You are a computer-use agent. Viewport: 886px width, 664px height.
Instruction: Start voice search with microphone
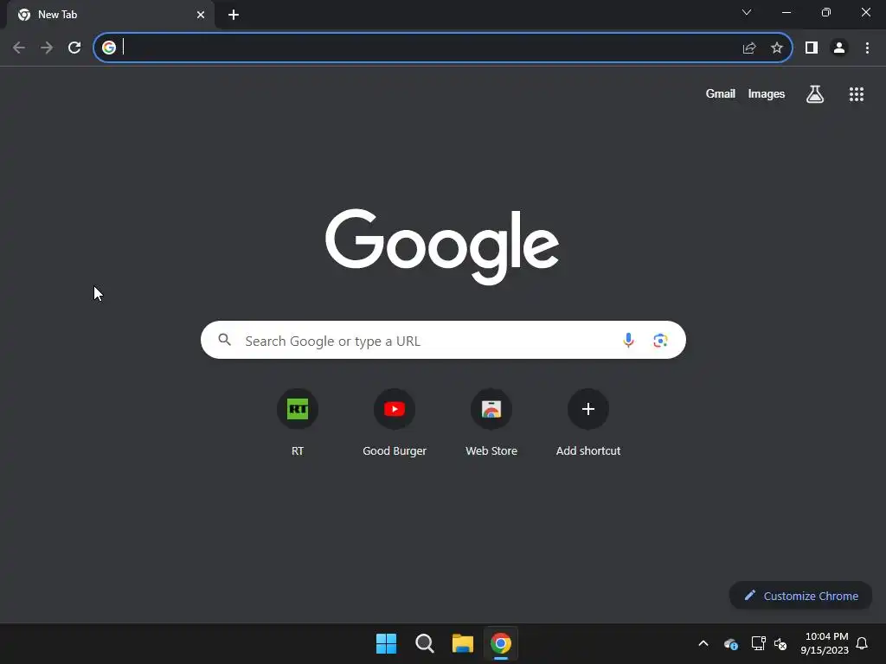click(628, 341)
